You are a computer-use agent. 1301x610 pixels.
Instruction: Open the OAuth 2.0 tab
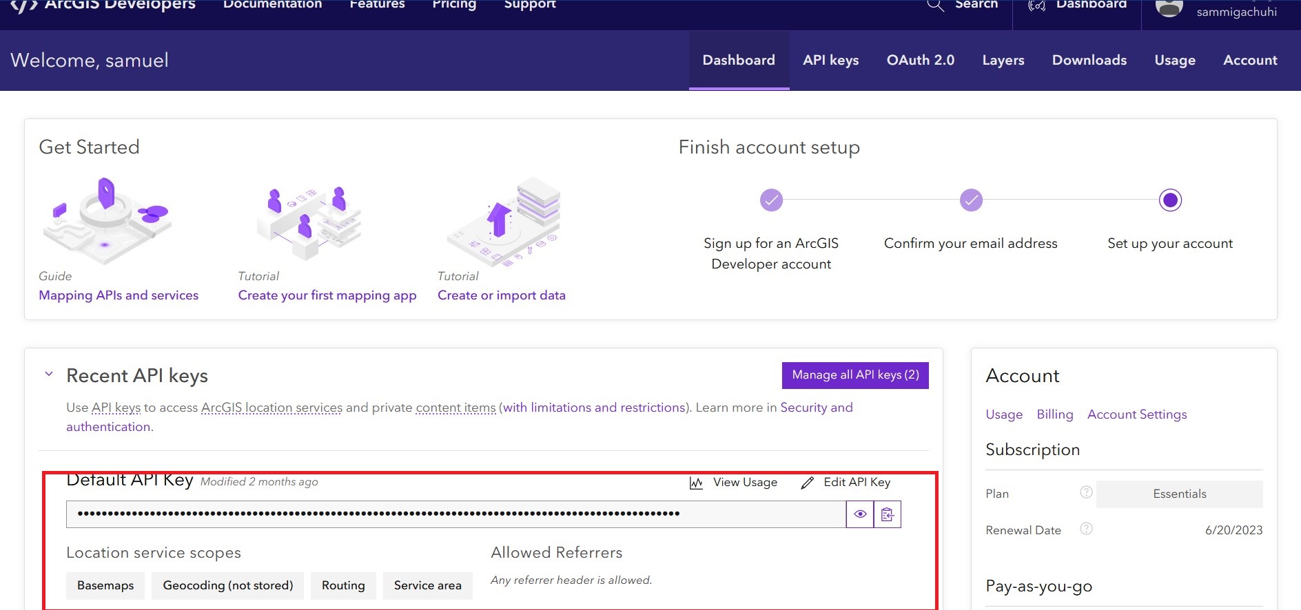920,61
